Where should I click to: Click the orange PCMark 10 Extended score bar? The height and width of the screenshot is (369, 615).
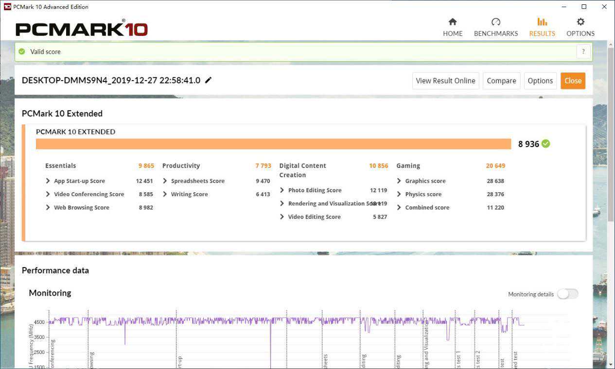(x=273, y=144)
